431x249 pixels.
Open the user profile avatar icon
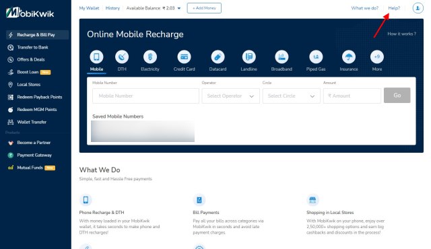418,8
